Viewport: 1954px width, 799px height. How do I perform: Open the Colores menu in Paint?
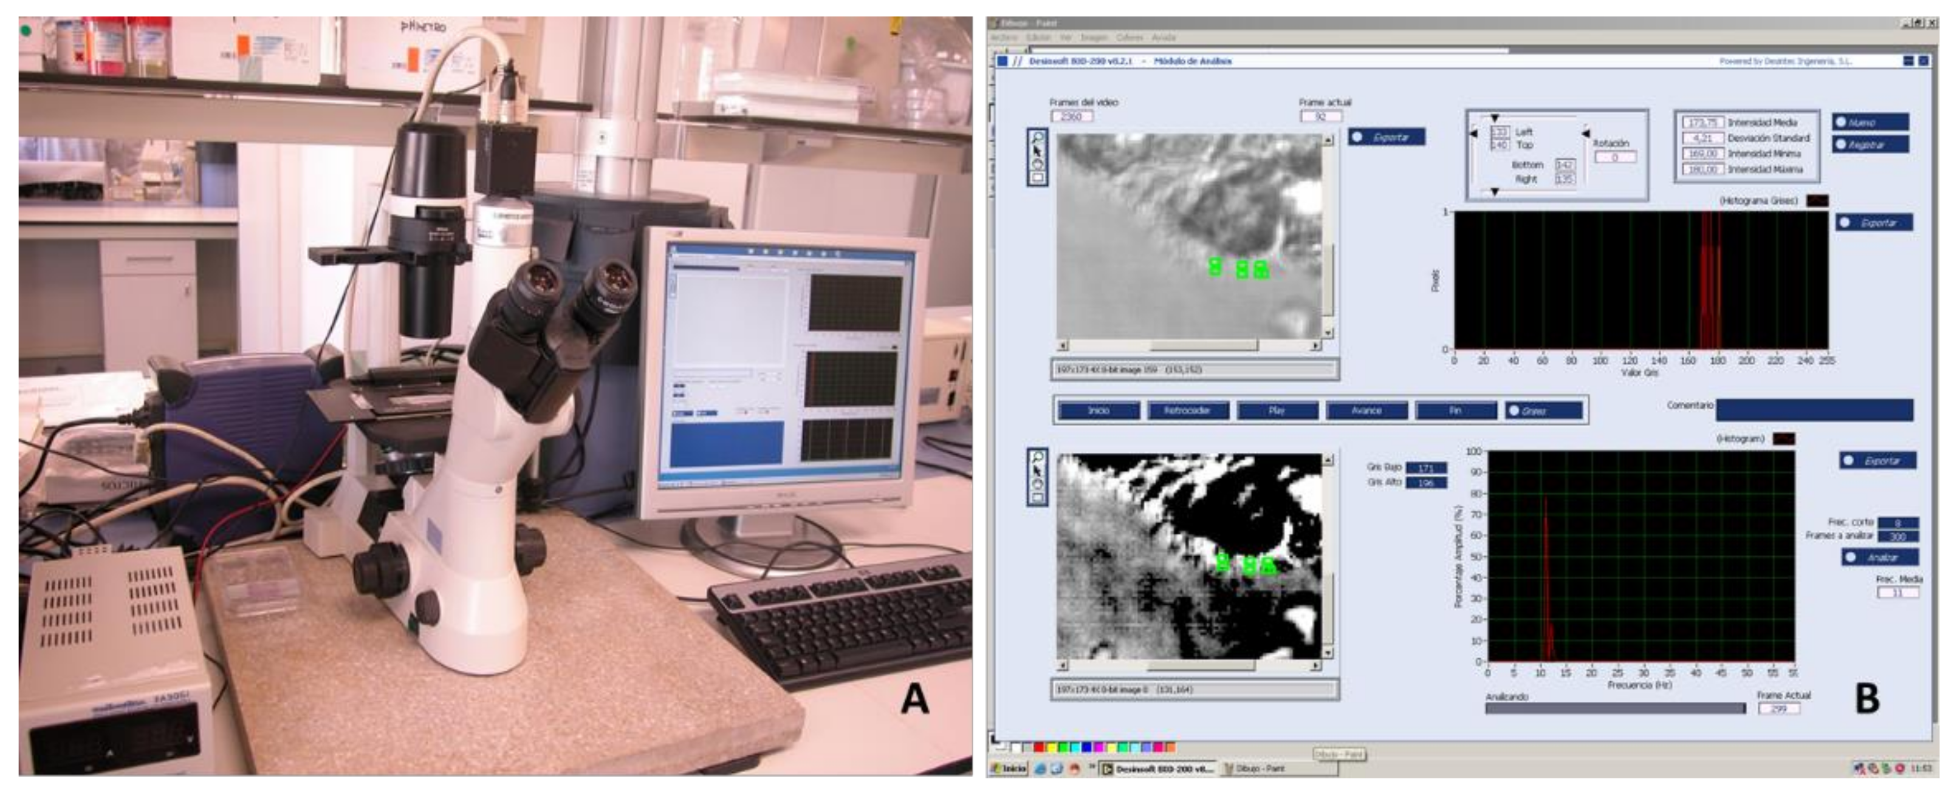[1130, 38]
